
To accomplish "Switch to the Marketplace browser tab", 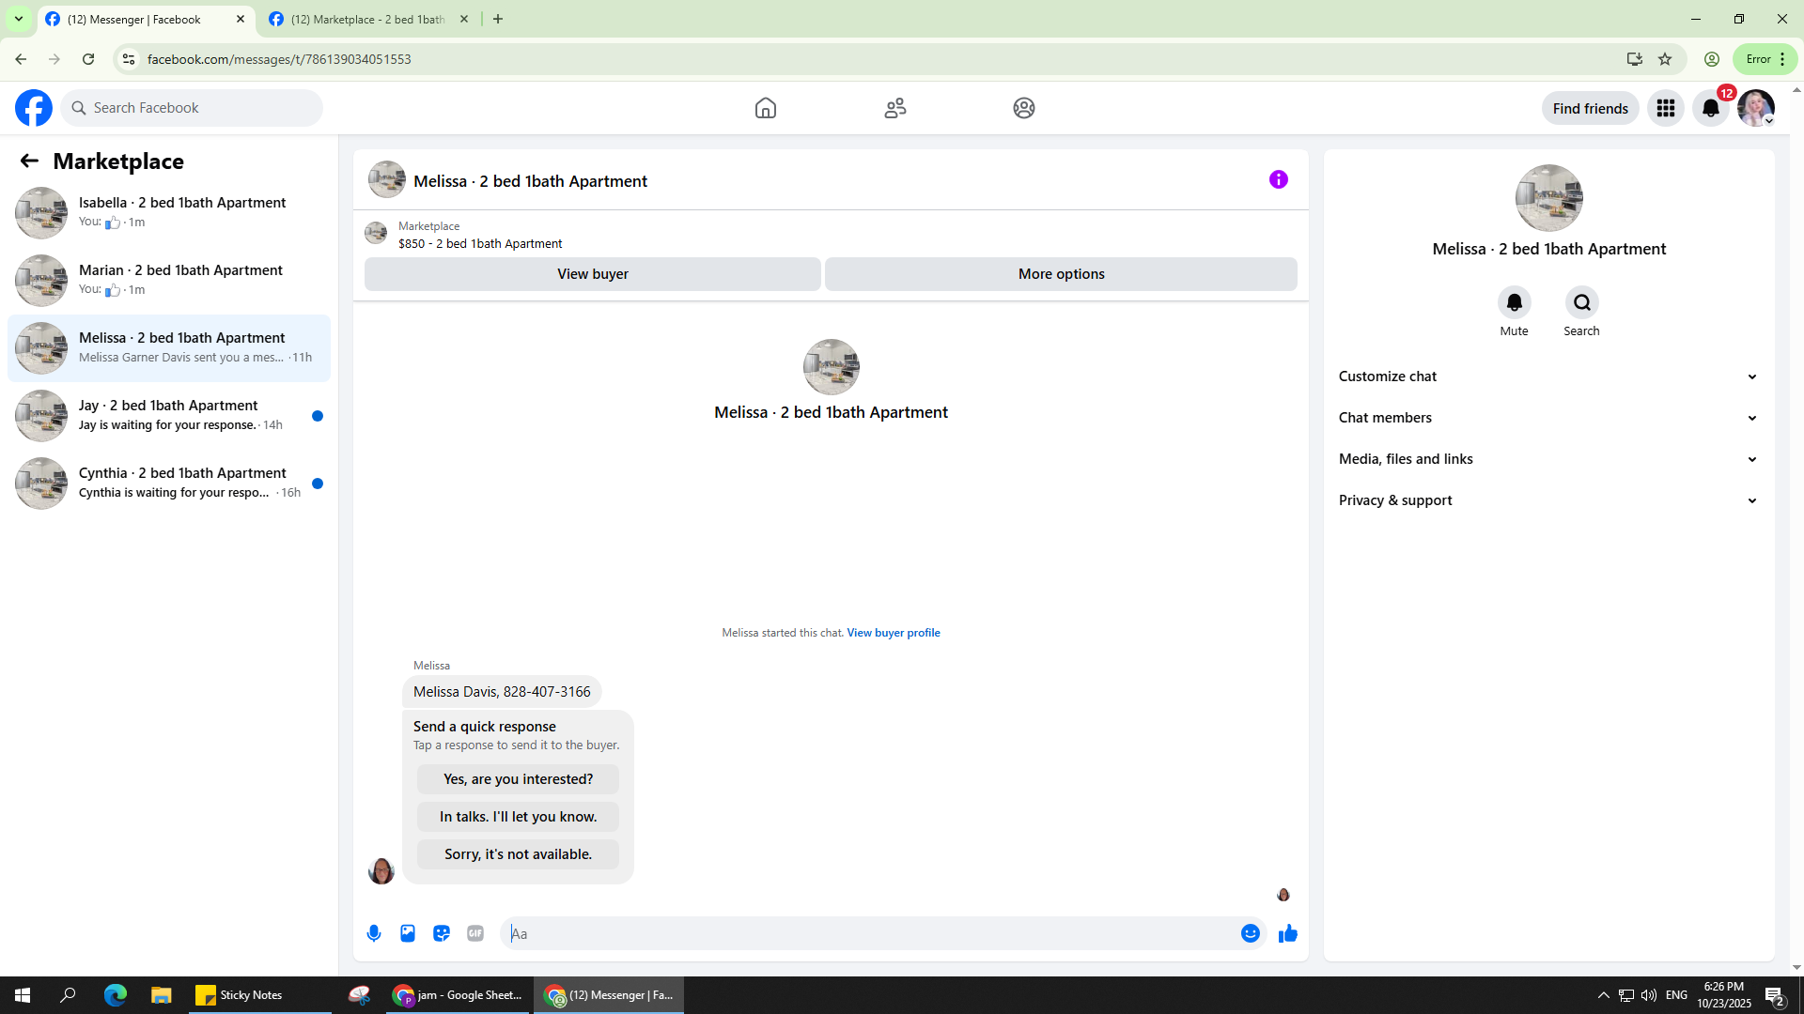I will [x=366, y=19].
